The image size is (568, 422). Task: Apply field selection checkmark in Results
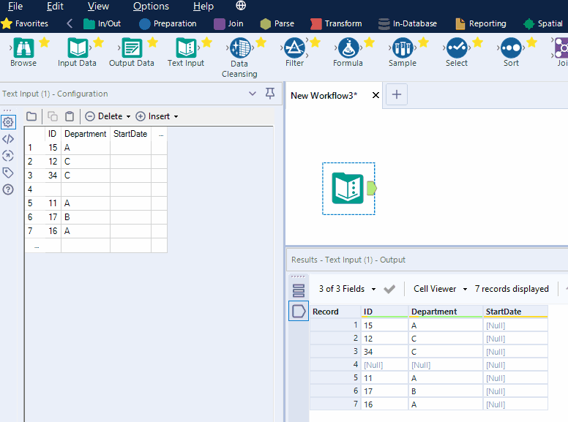tap(389, 289)
